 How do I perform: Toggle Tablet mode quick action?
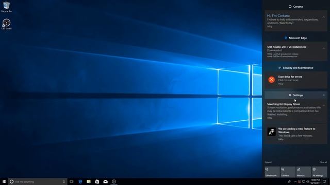pos(272,172)
